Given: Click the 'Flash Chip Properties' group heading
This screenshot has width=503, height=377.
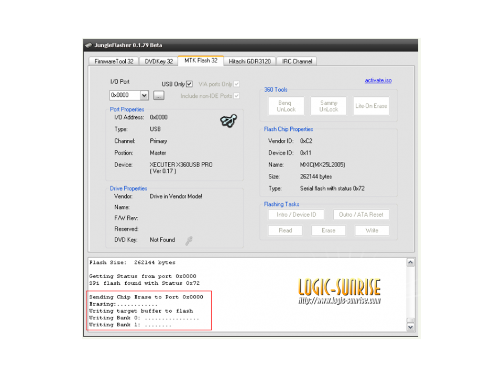Looking at the screenshot, I should tap(288, 129).
